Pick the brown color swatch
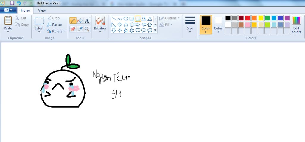This screenshot has height=142, width=305. coord(241,25)
